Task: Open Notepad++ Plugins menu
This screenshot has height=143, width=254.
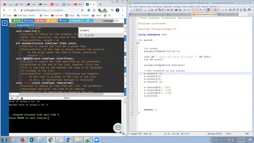Action: [205, 6]
